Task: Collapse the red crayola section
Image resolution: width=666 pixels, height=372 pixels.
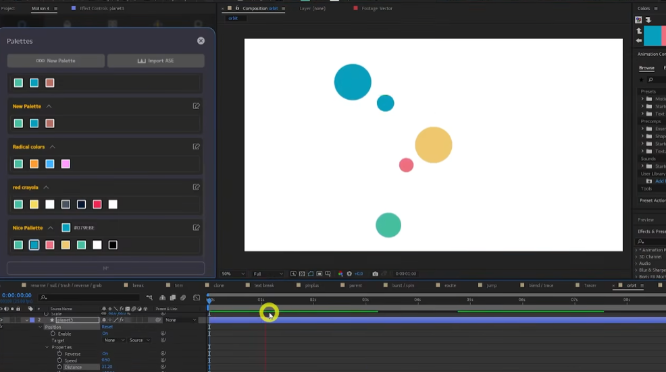Action: 46,187
